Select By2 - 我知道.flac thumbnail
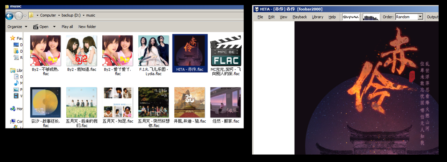Screen dimensions: 447x162 pos(81,51)
